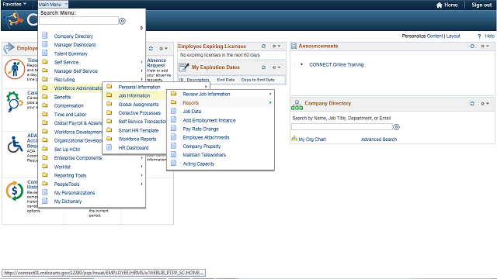Click the Sign out link

(481, 5)
